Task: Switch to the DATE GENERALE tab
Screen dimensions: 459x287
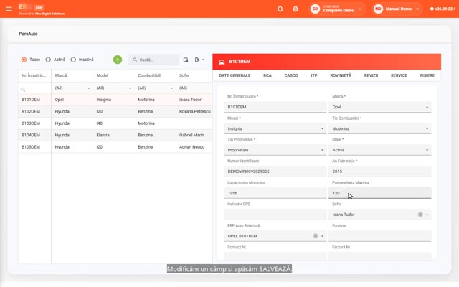Action: [235, 75]
